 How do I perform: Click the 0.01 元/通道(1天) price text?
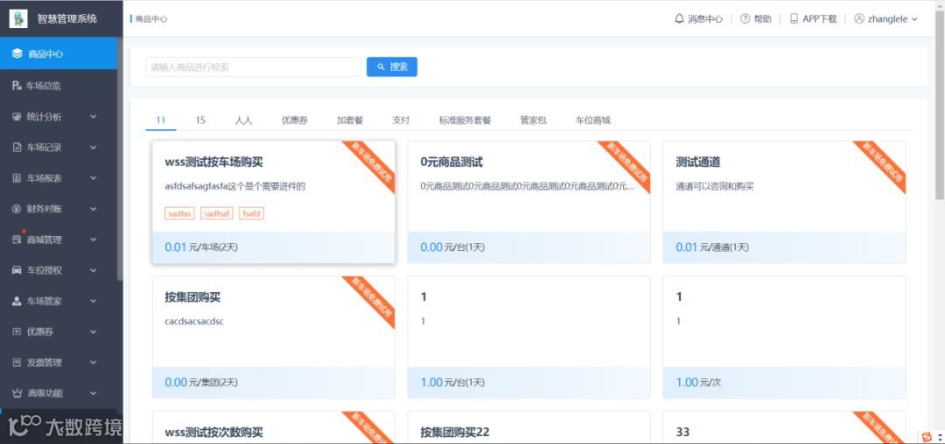pyautogui.click(x=712, y=247)
